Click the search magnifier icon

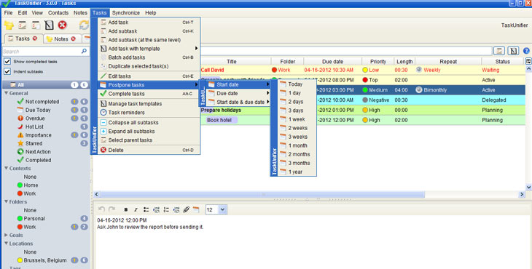[x=84, y=51]
